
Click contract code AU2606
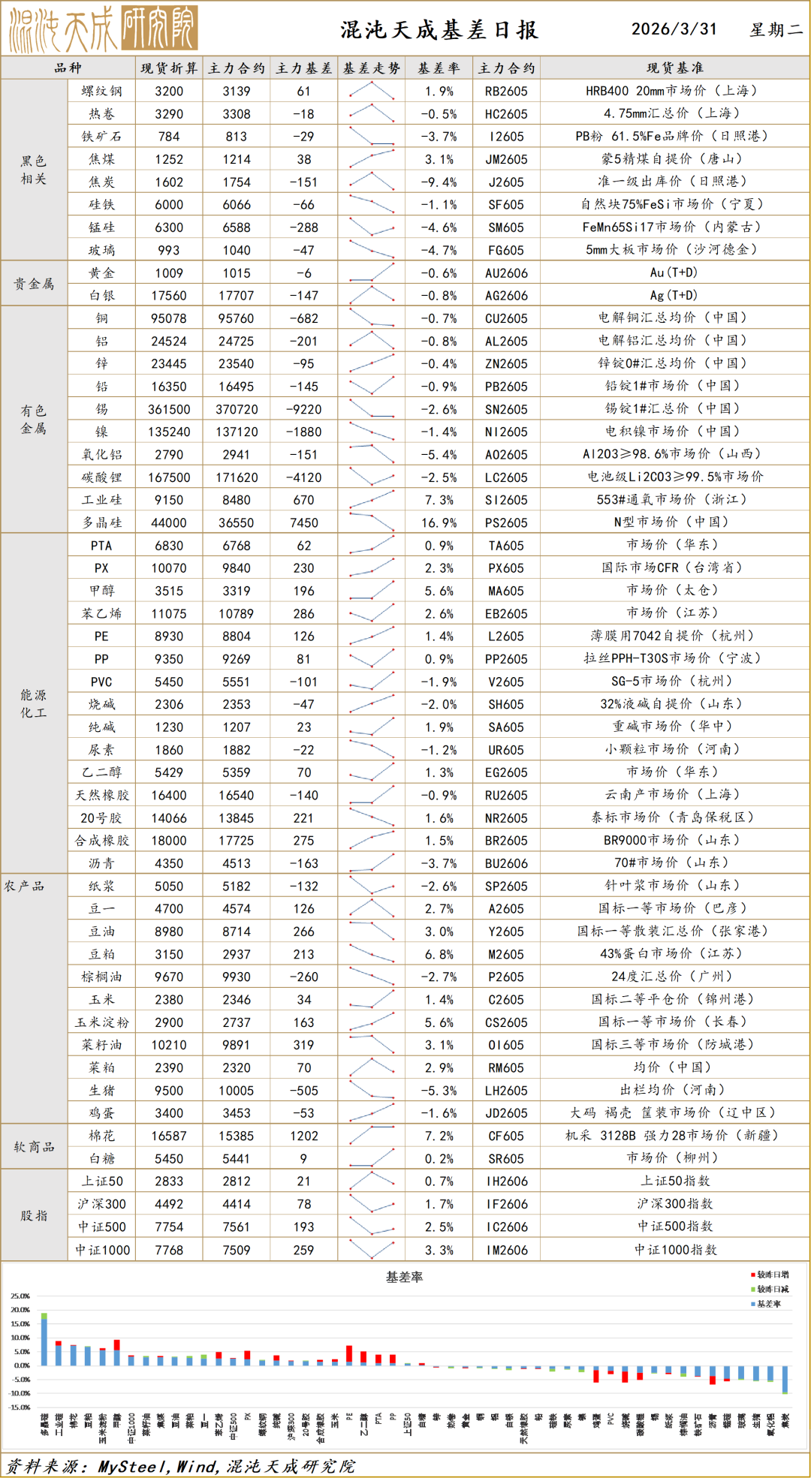pyautogui.click(x=506, y=273)
